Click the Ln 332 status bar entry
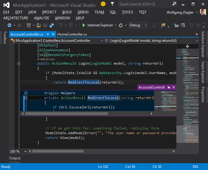The height and width of the screenshot is (170, 208). (x=103, y=167)
